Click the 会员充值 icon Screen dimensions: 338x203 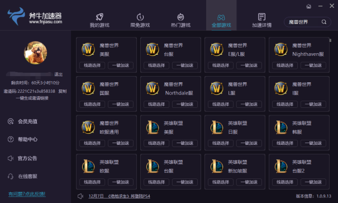[x=11, y=121]
